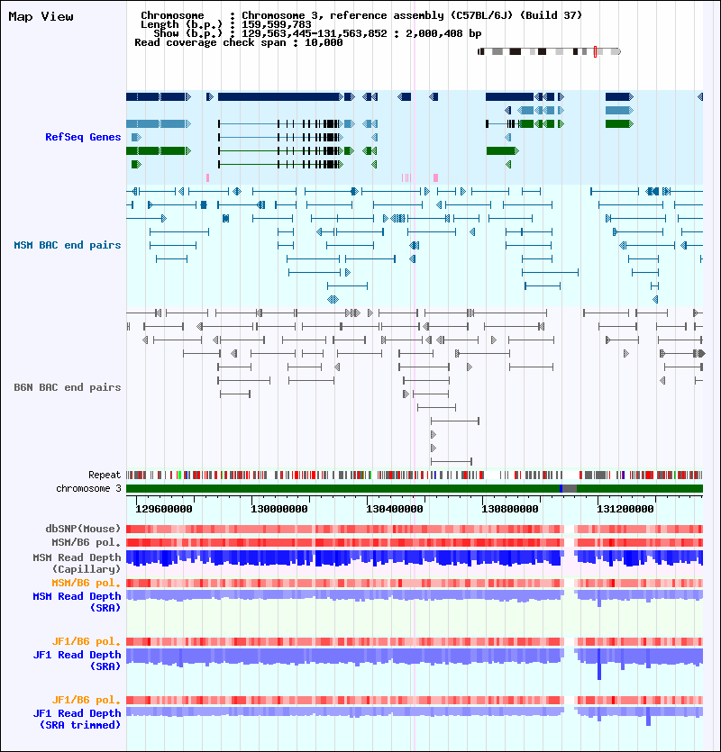Open the RefSeq Genes track label

[83, 137]
